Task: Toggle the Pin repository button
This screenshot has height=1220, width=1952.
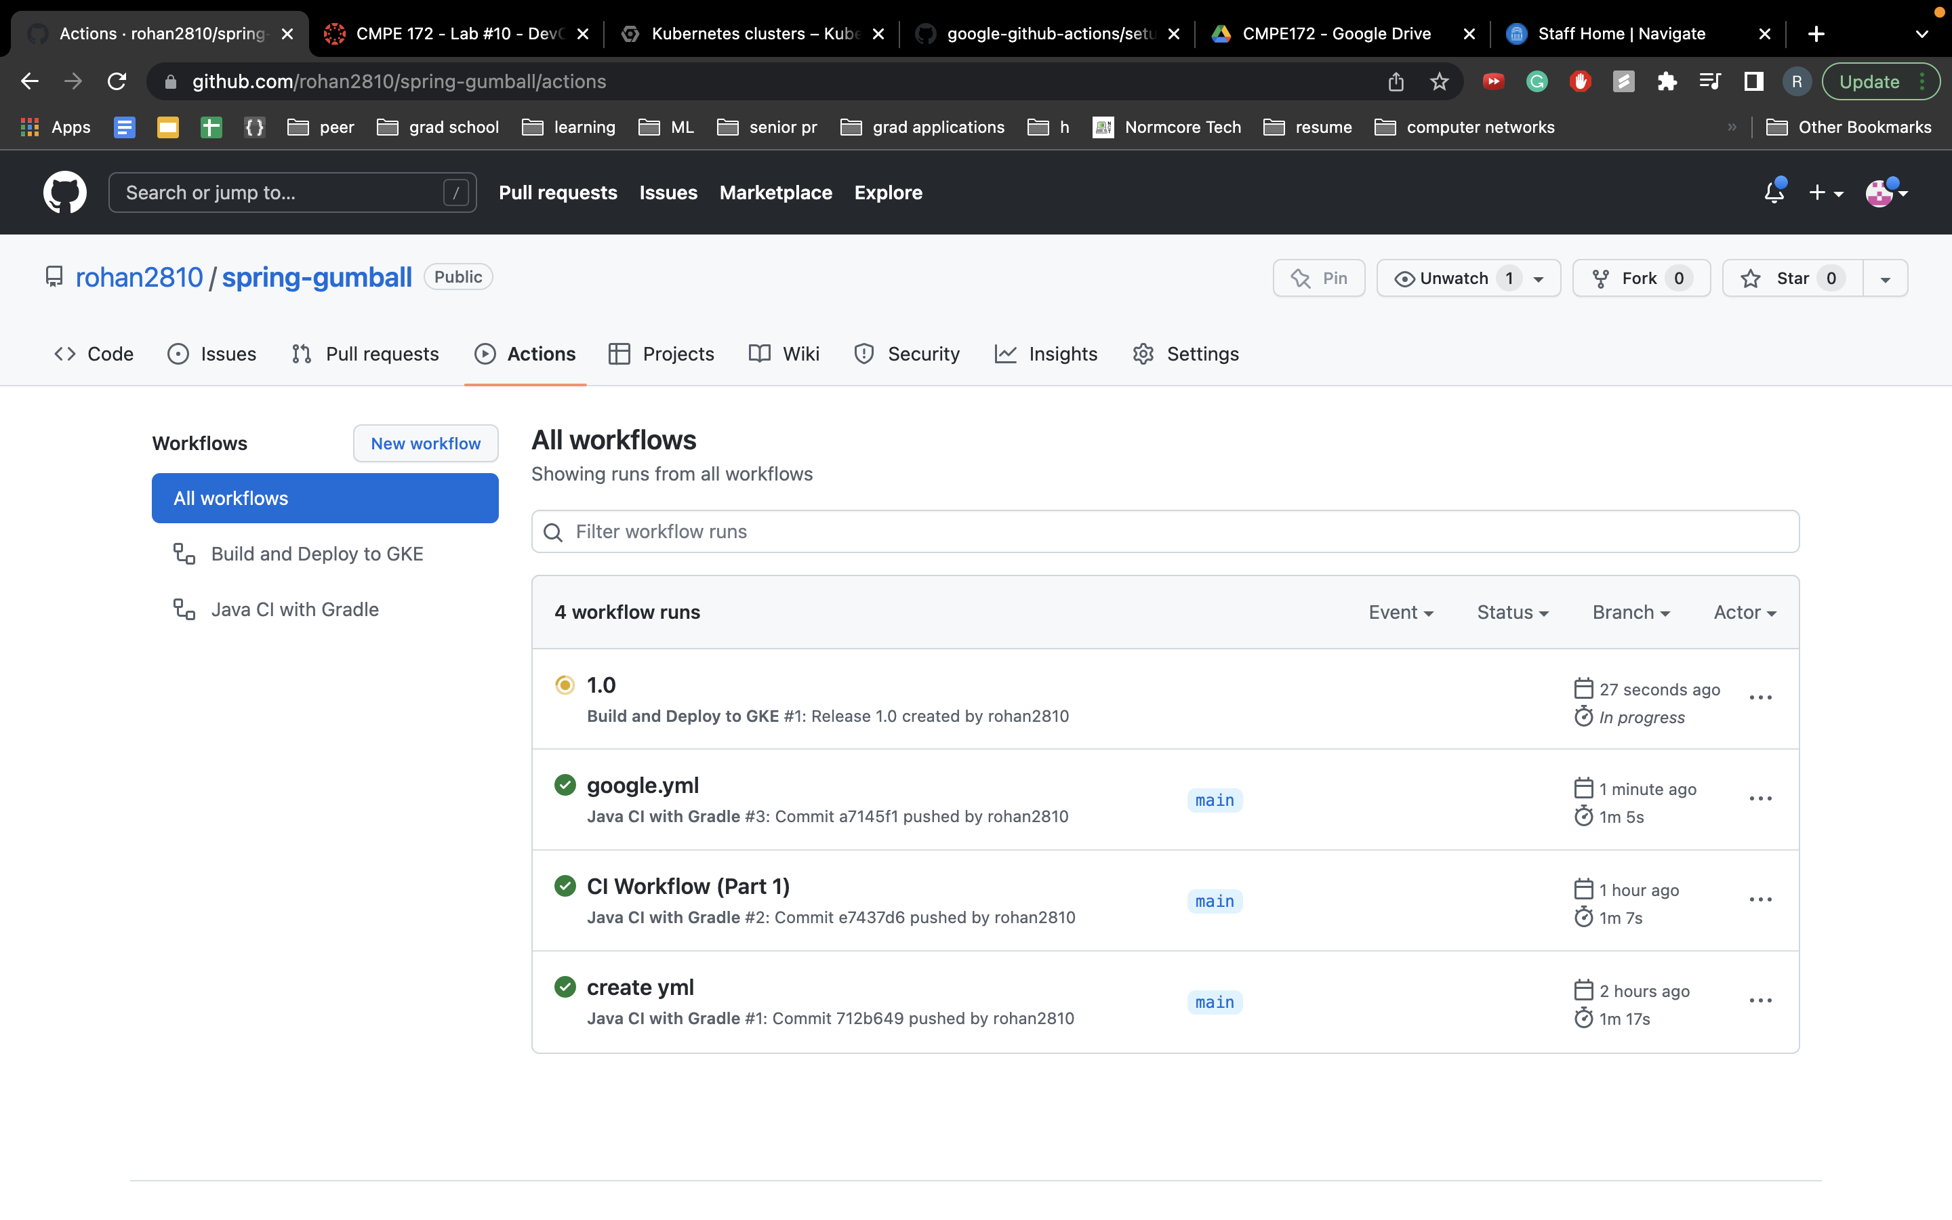Action: pyautogui.click(x=1319, y=279)
